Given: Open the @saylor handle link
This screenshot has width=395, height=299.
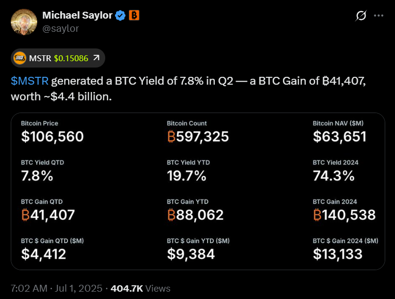Looking at the screenshot, I should 61,28.
